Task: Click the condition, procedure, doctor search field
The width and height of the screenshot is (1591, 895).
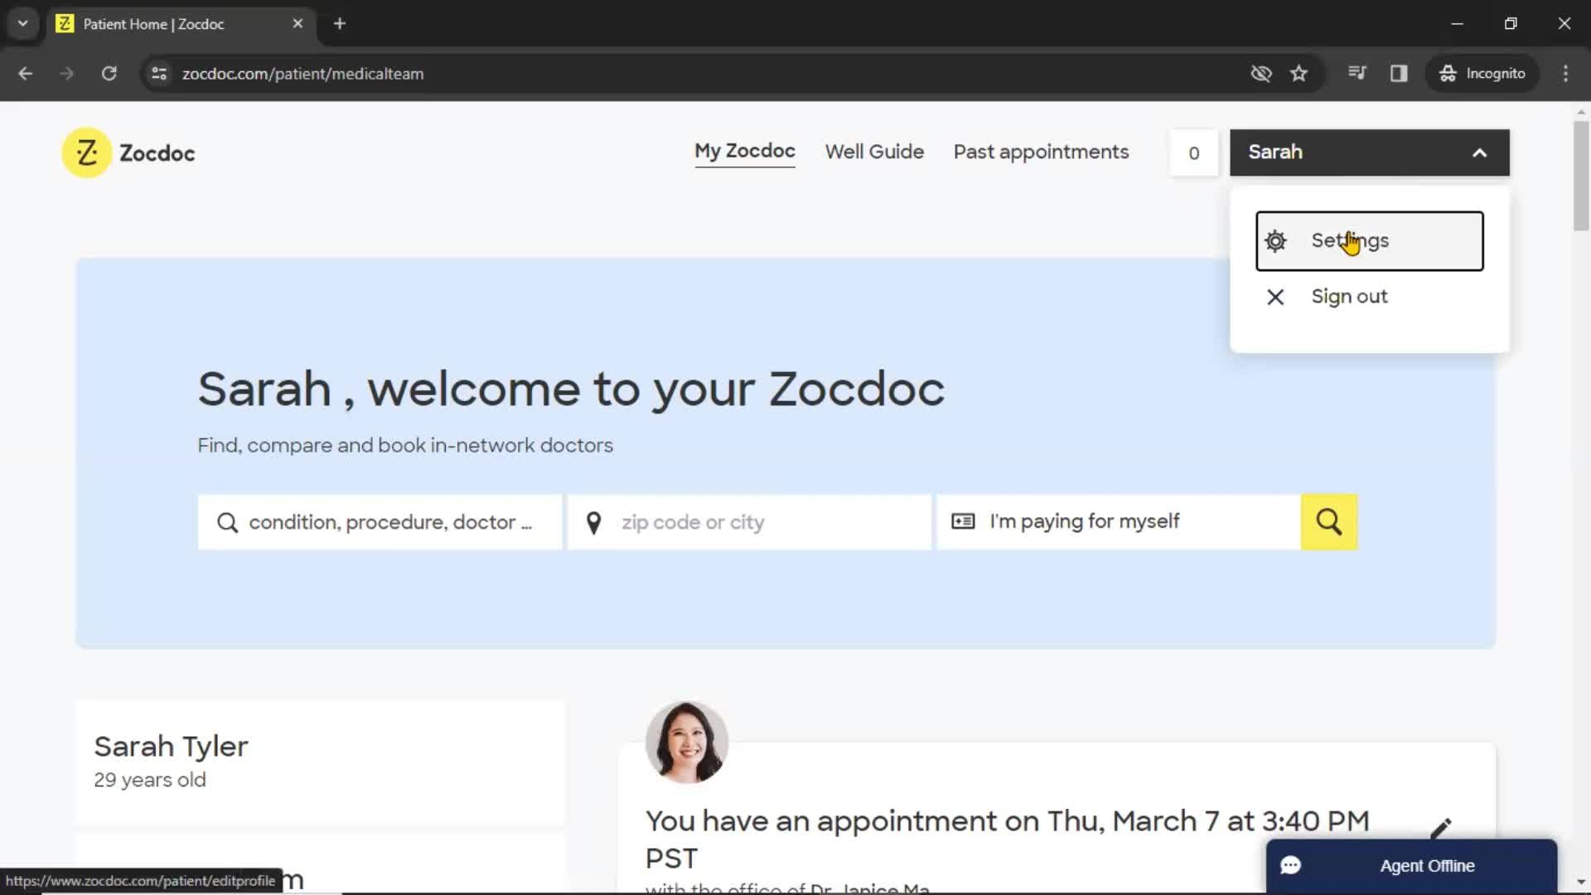Action: tap(380, 522)
